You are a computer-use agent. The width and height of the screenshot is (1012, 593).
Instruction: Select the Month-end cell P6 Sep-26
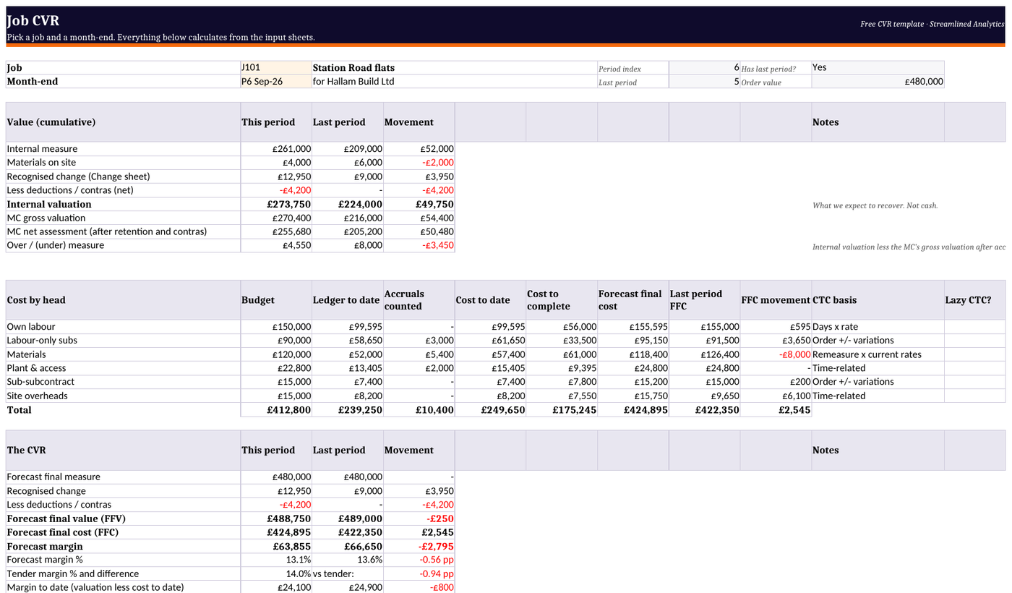click(275, 81)
